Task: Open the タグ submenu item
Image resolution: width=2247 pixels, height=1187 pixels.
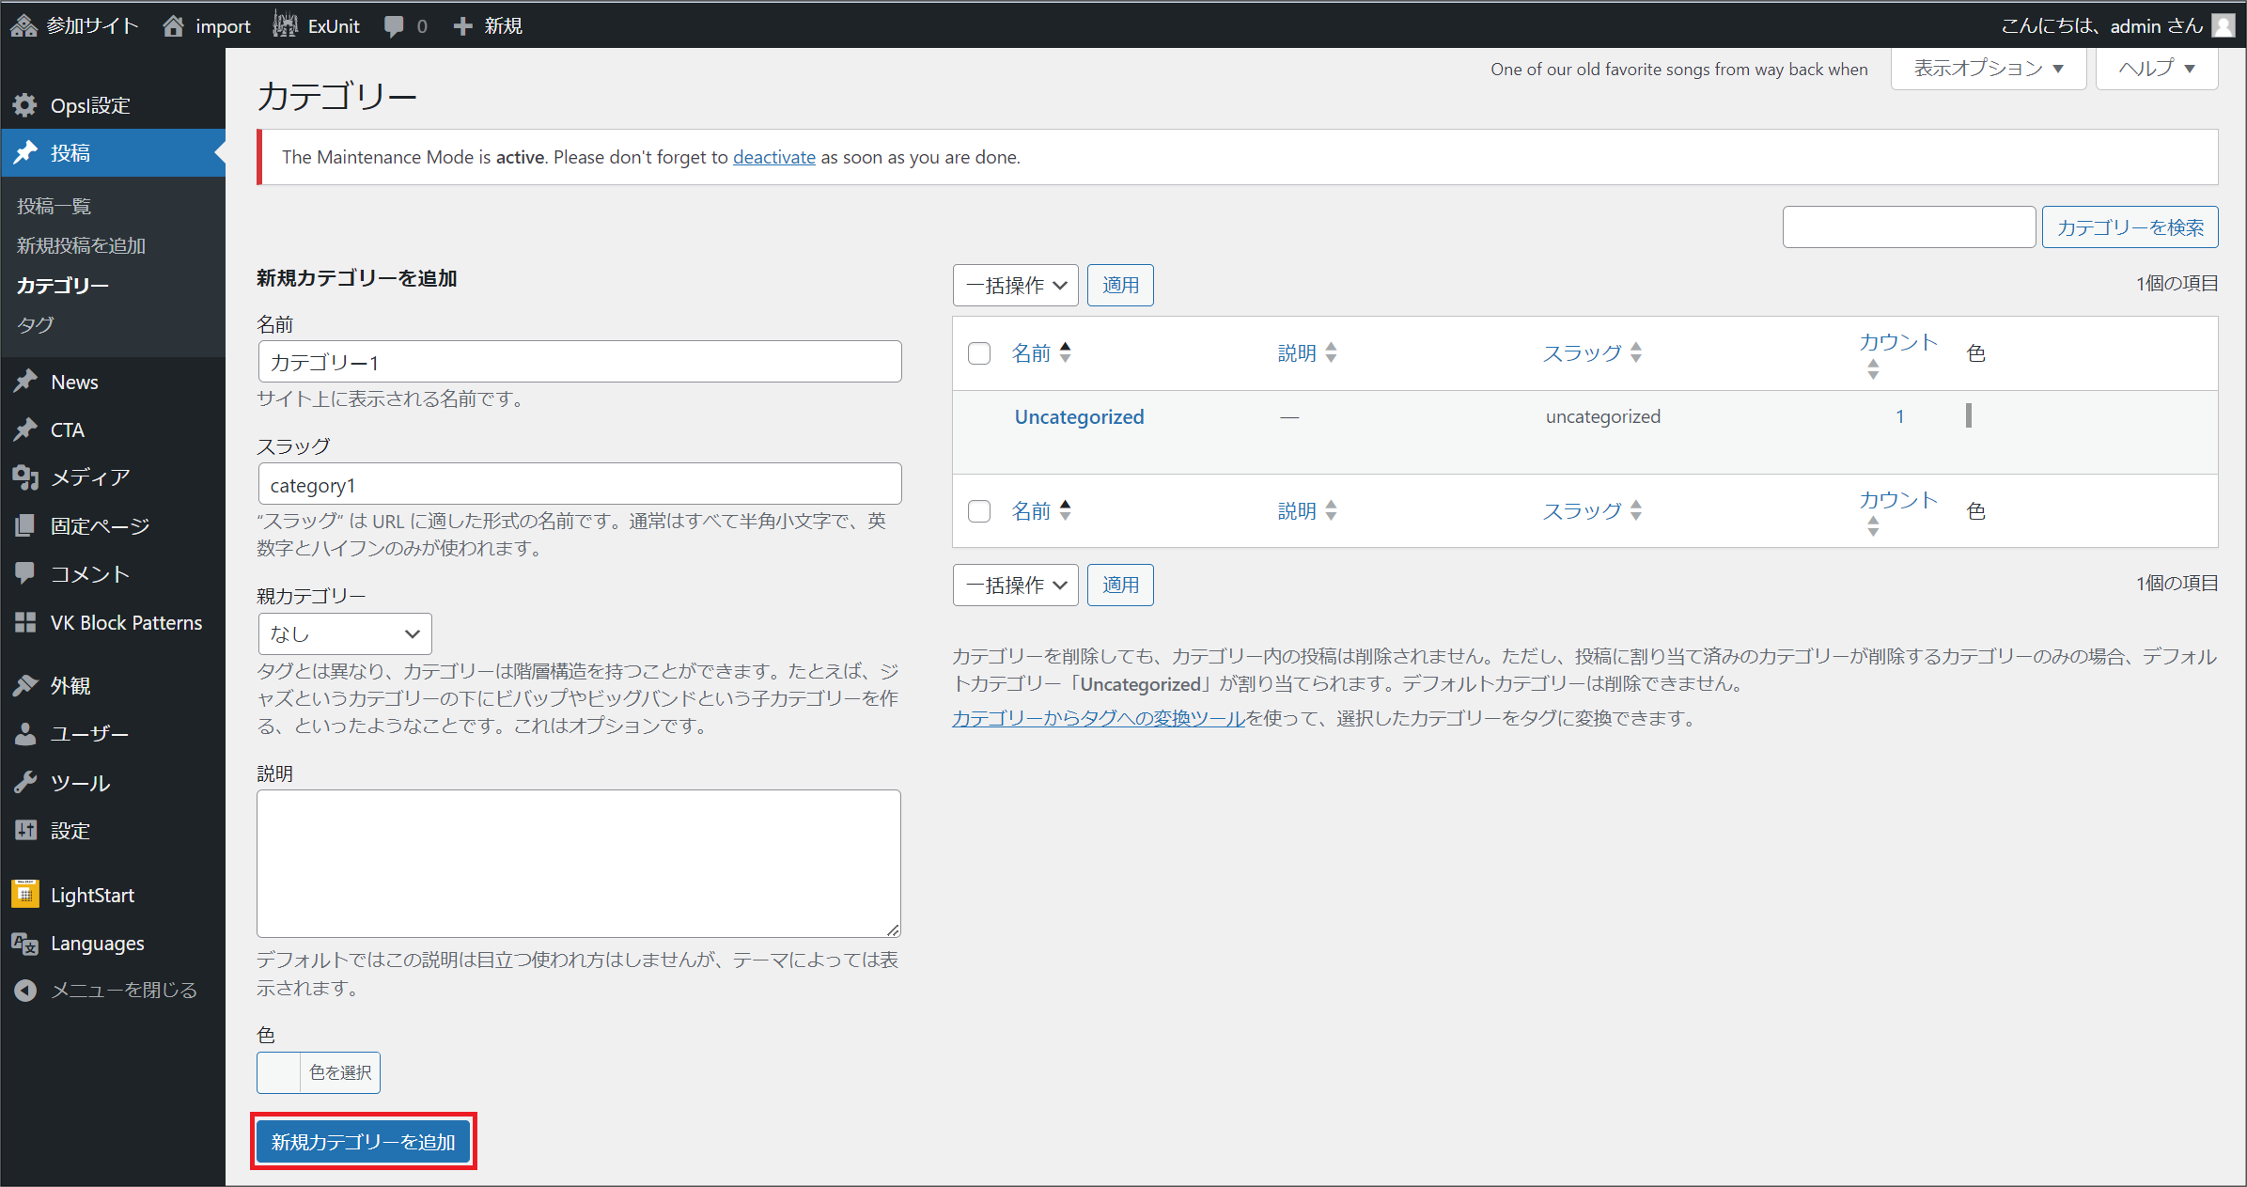Action: coord(36,325)
